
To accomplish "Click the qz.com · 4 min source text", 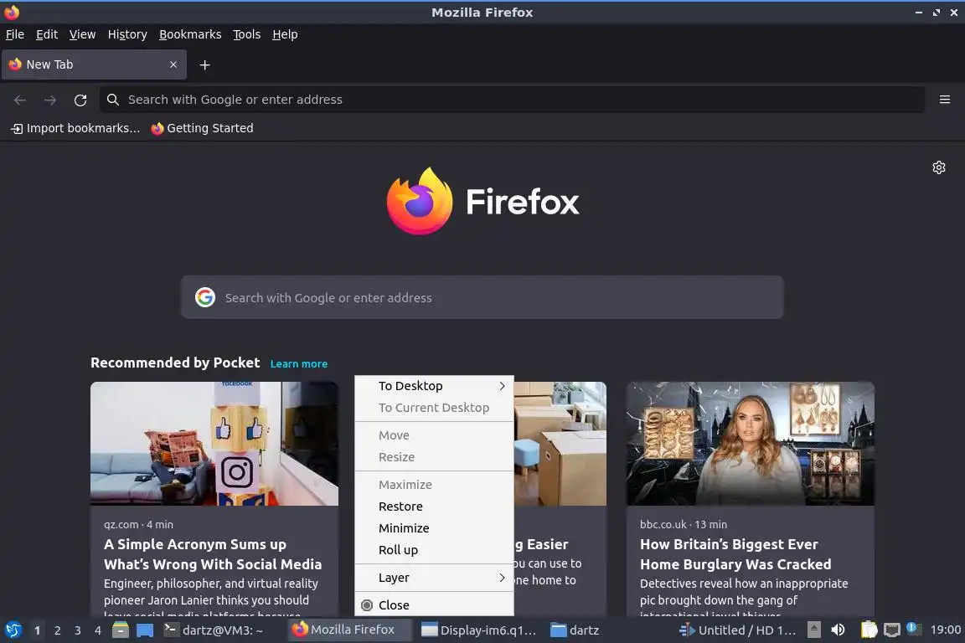I will tap(138, 525).
